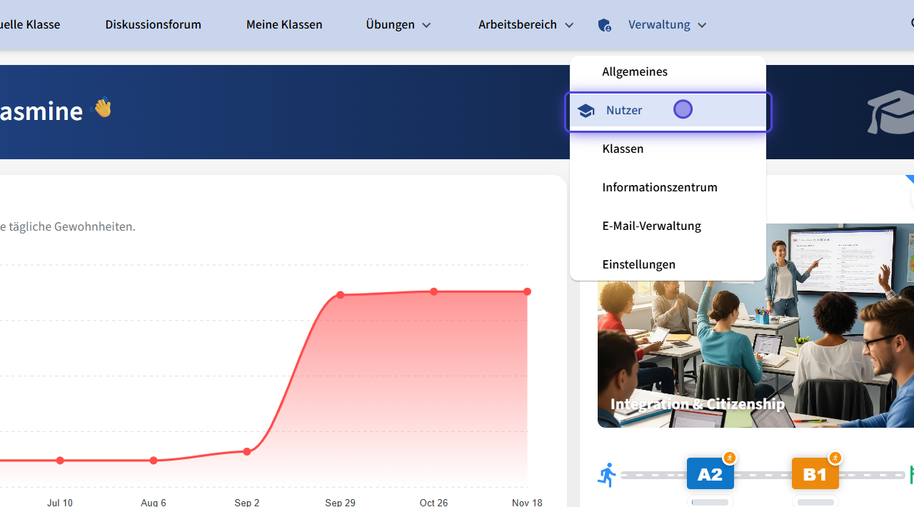Open Meine Klassen page
914x507 pixels.
(x=284, y=25)
